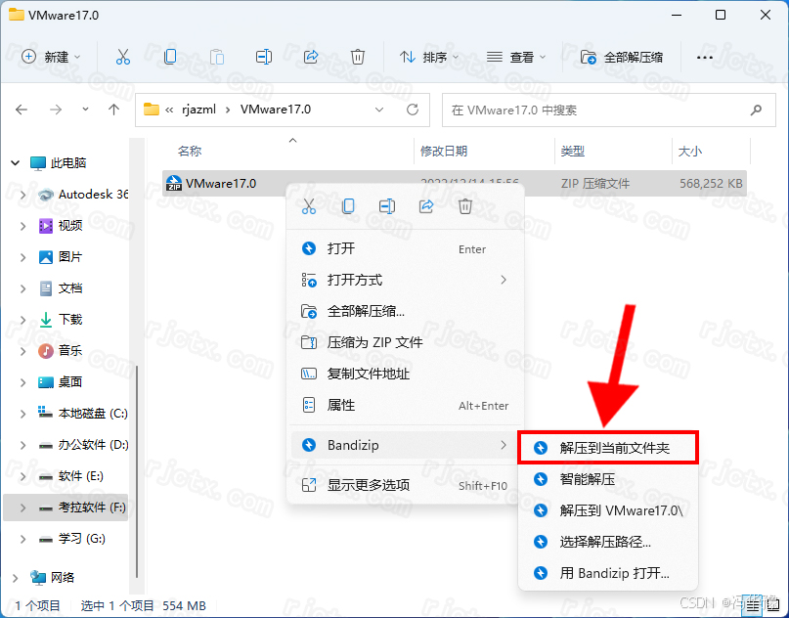789x618 pixels.
Task: Choose 用 Bandizip 打开... option
Action: coord(608,573)
